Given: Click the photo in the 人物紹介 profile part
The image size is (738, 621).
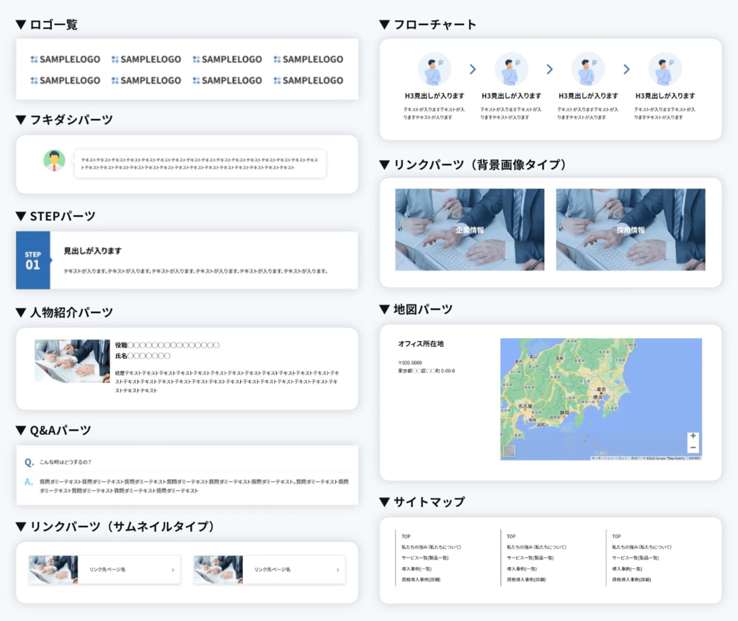Looking at the screenshot, I should coord(72,361).
